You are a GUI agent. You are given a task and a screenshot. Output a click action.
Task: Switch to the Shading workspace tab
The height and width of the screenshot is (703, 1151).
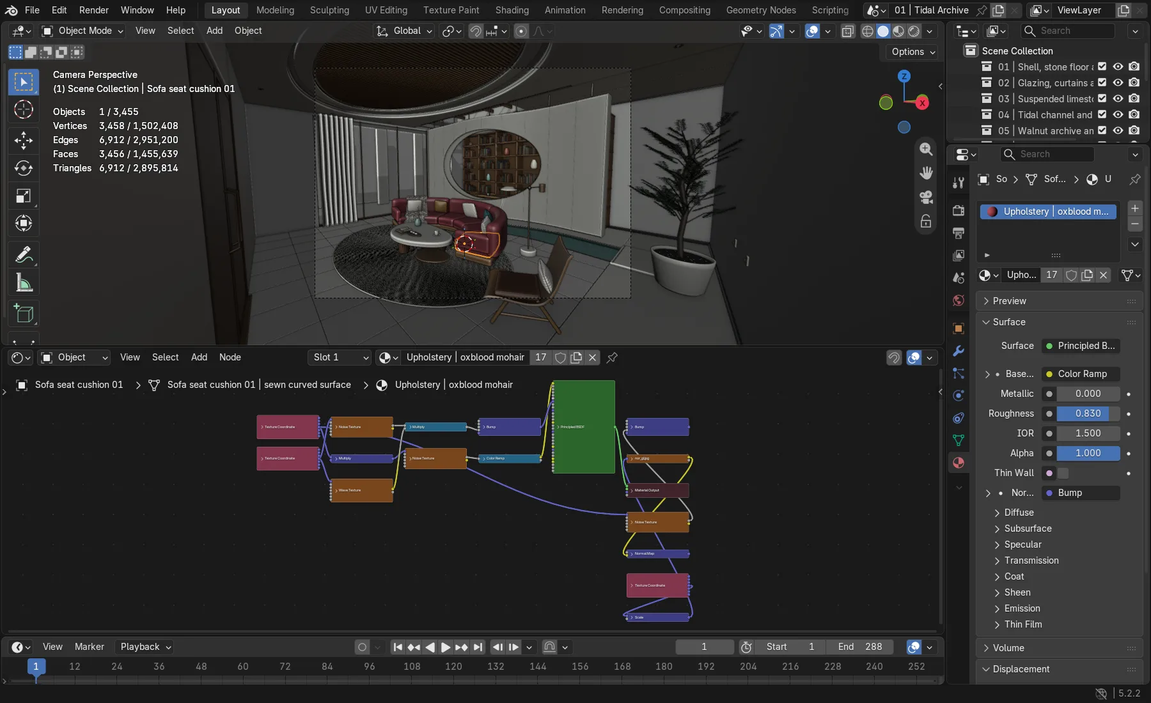tap(512, 10)
